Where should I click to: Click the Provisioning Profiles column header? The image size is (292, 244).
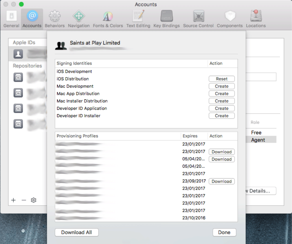point(118,136)
